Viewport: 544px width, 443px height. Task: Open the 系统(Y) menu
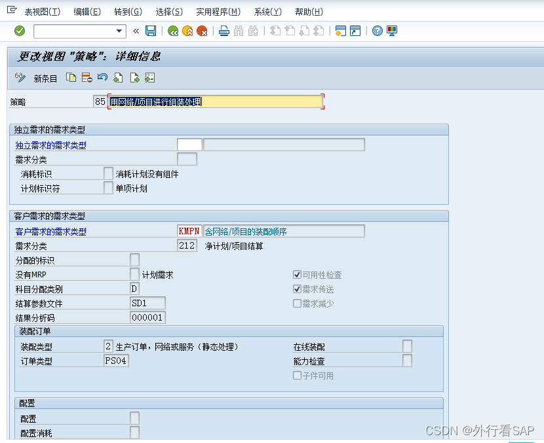(268, 12)
